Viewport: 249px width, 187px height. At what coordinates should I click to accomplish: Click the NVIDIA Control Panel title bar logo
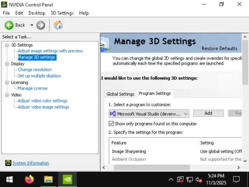[x=4, y=4]
